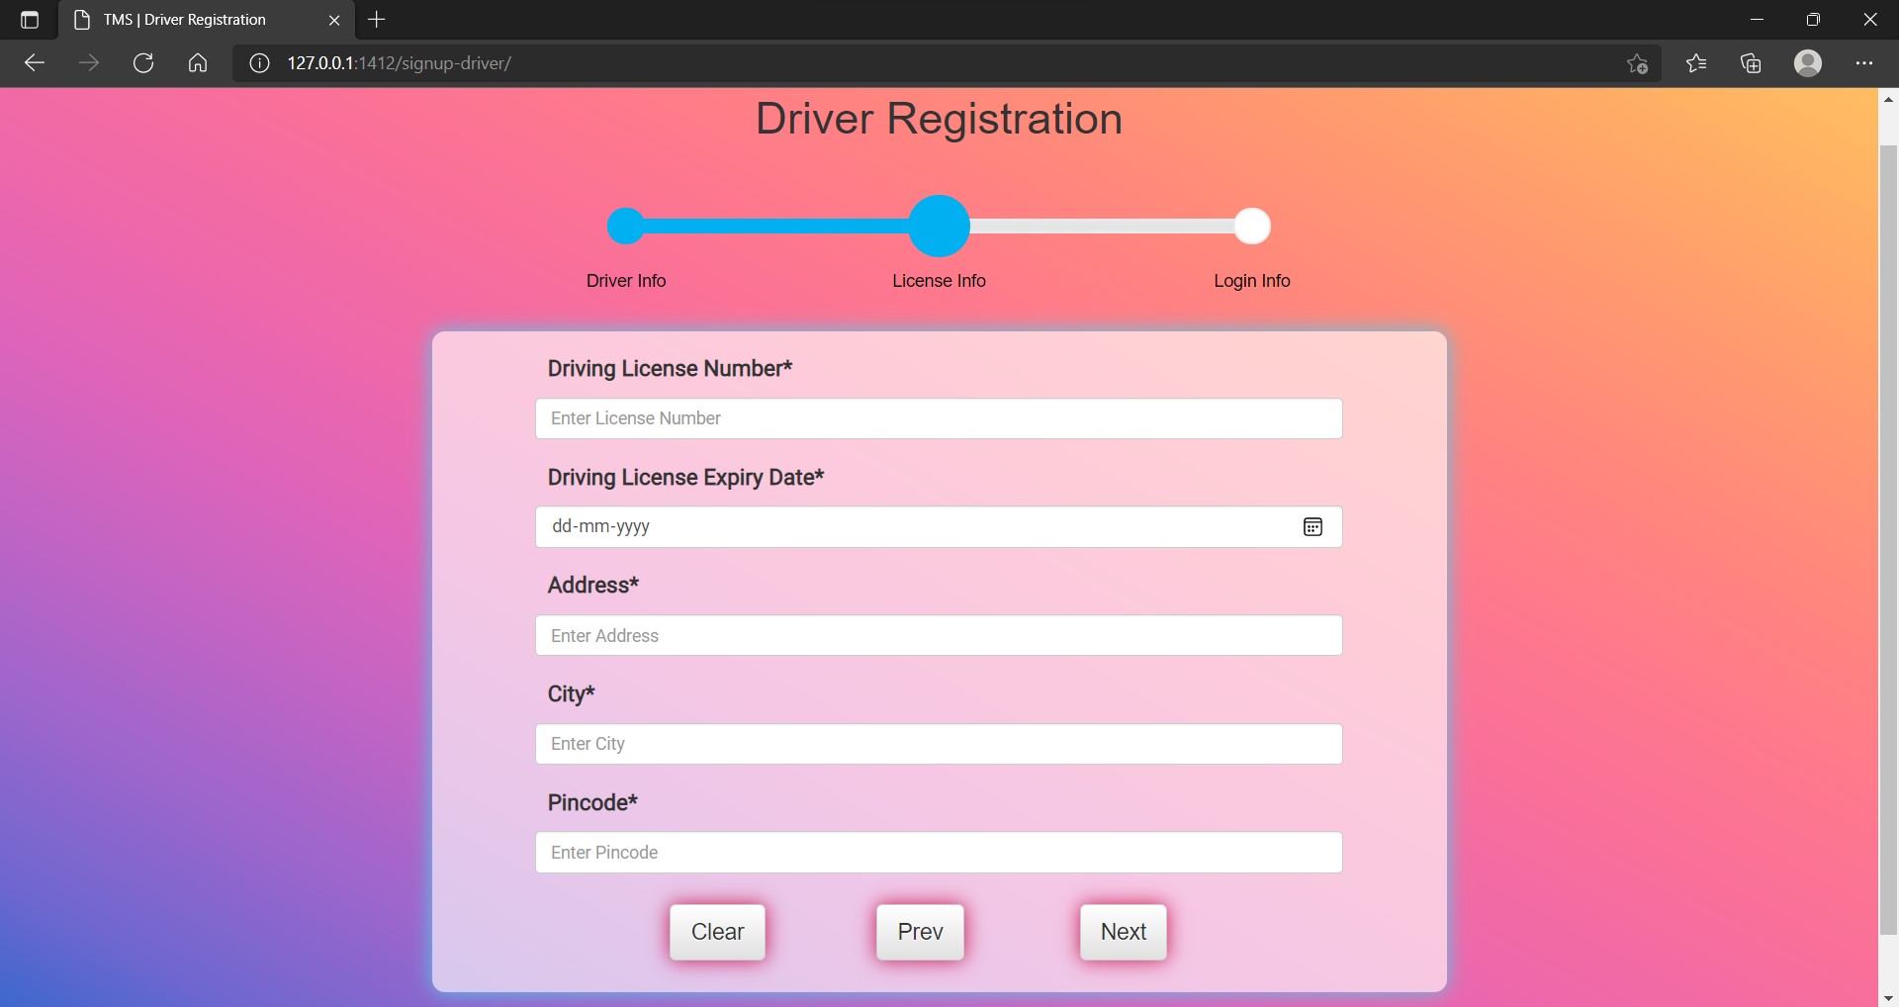Viewport: 1899px width, 1007px height.
Task: Add this page to favorites
Action: (1637, 63)
